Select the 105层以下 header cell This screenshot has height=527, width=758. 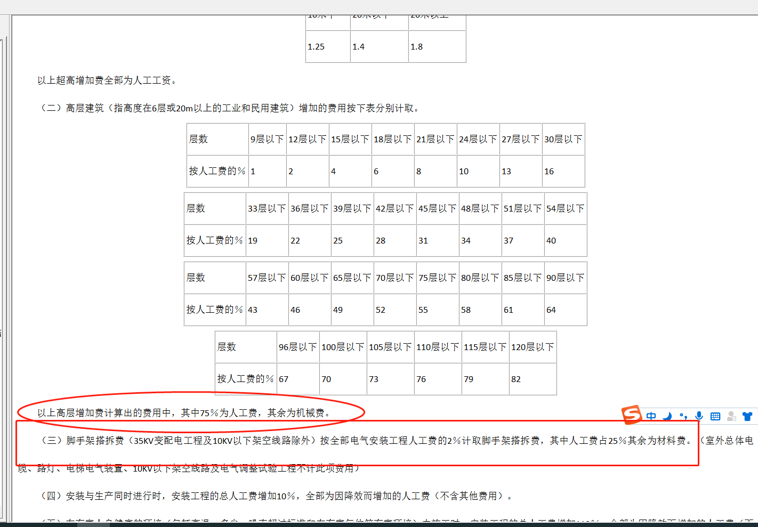(391, 347)
